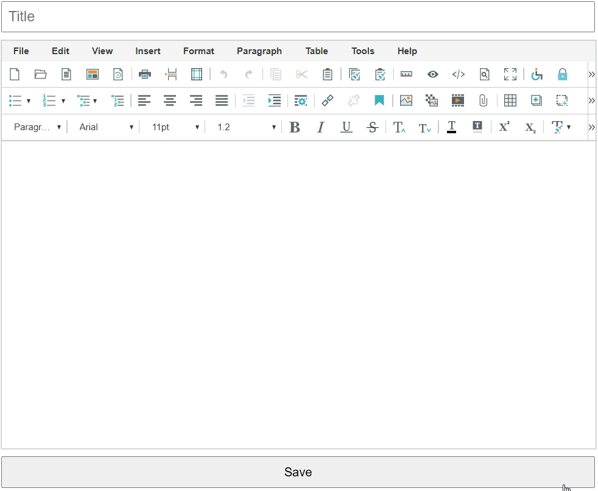Open the Edit menu

60,51
